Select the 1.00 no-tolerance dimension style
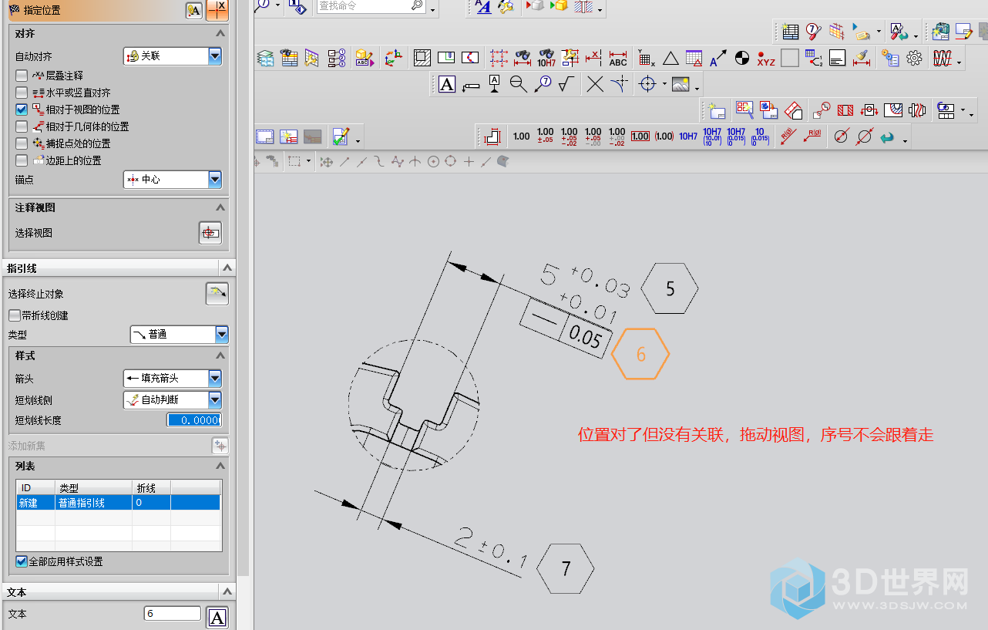This screenshot has width=988, height=630. [522, 136]
